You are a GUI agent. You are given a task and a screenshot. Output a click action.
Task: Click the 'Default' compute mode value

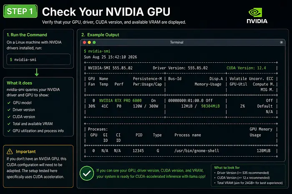click(265, 106)
